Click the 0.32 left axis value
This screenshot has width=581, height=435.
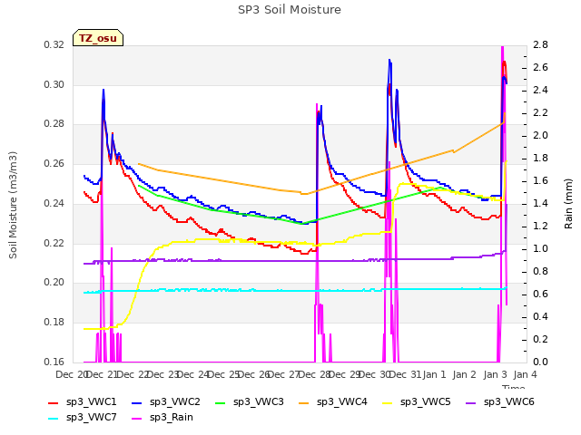coord(54,45)
